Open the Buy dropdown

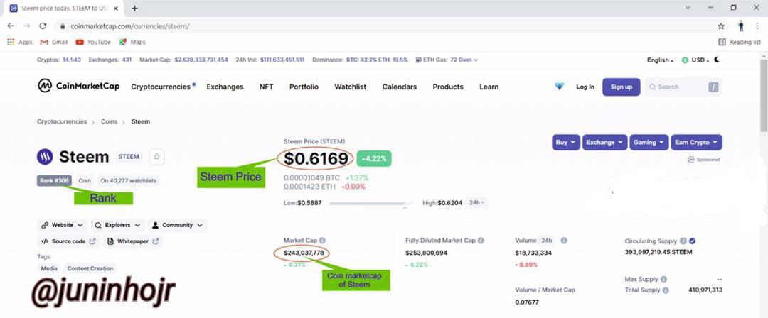[x=566, y=143]
